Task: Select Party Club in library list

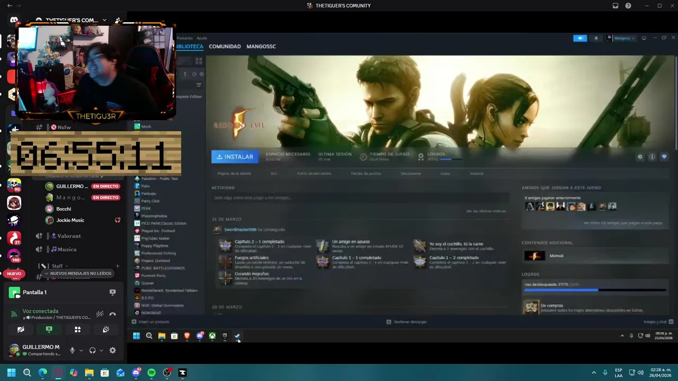Action: coord(147,201)
